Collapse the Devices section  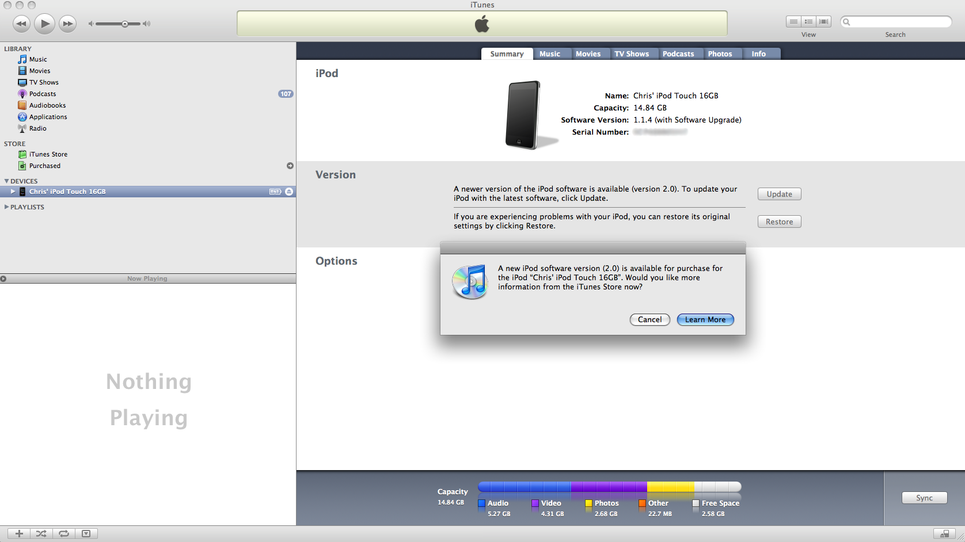coord(6,181)
